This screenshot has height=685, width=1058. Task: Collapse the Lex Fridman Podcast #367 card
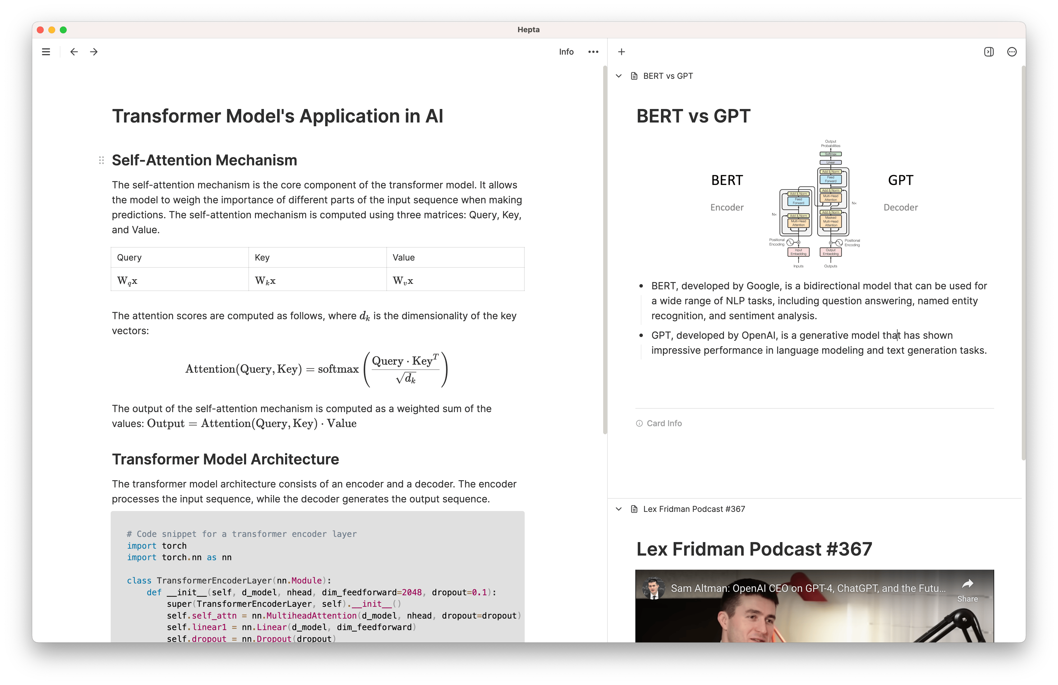pyautogui.click(x=619, y=509)
